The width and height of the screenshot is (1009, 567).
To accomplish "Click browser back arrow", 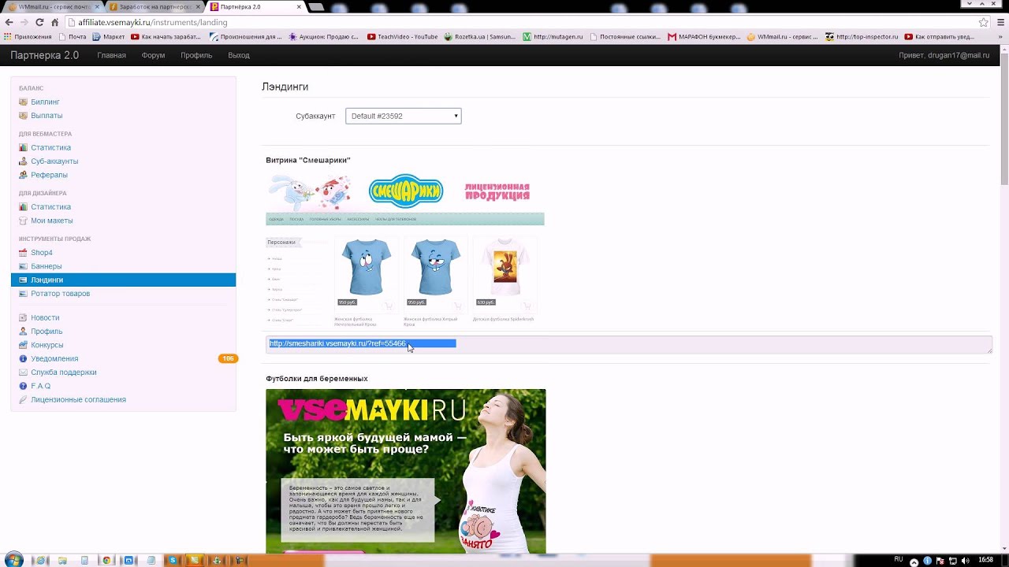I will (9, 22).
